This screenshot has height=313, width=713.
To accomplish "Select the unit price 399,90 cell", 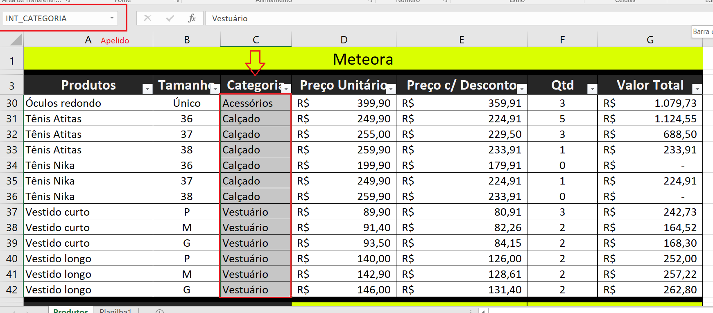I will tap(344, 103).
